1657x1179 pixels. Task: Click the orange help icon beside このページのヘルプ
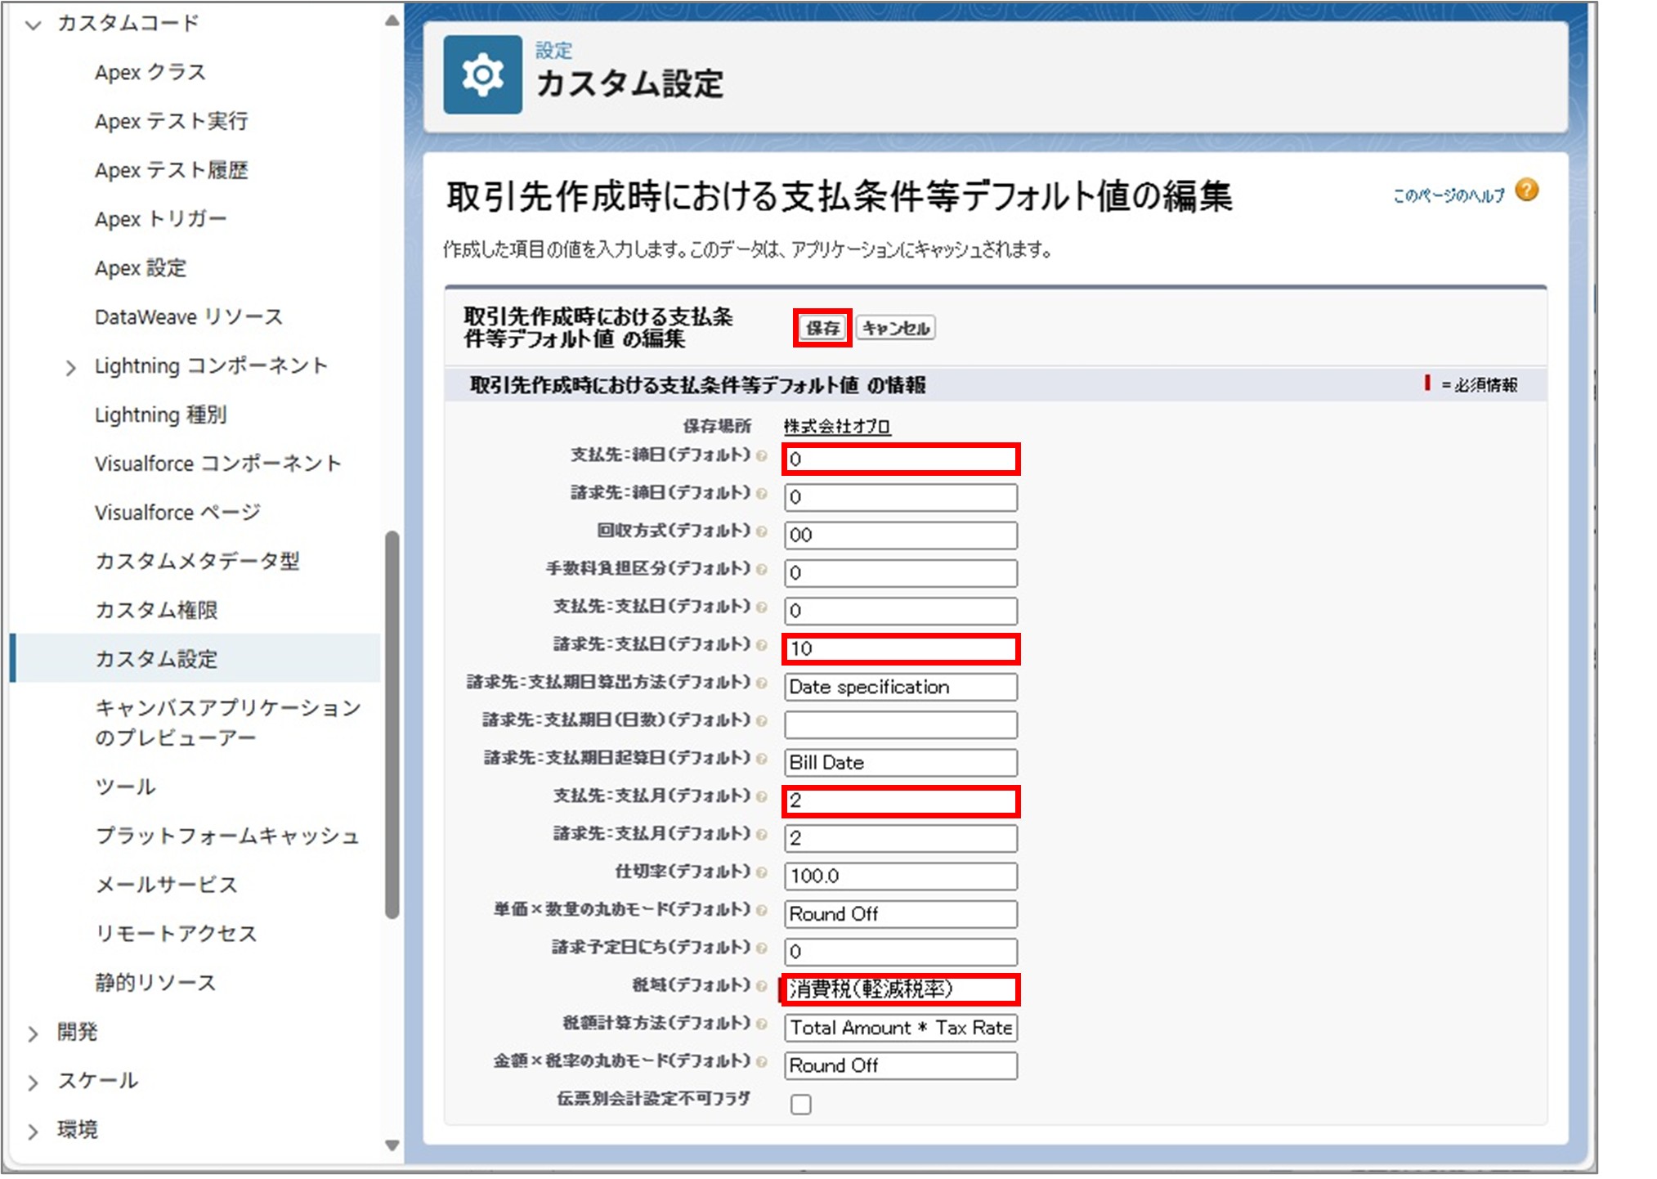click(x=1527, y=190)
